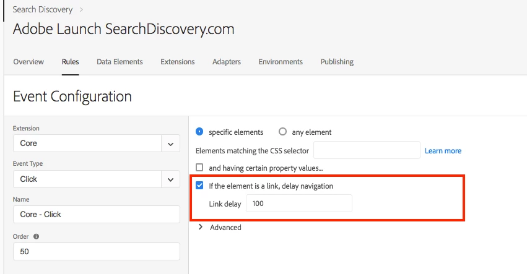
Task: Click the Order field containing 50
Action: coord(97,252)
